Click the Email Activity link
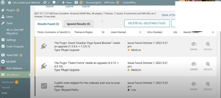 tap(169, 15)
